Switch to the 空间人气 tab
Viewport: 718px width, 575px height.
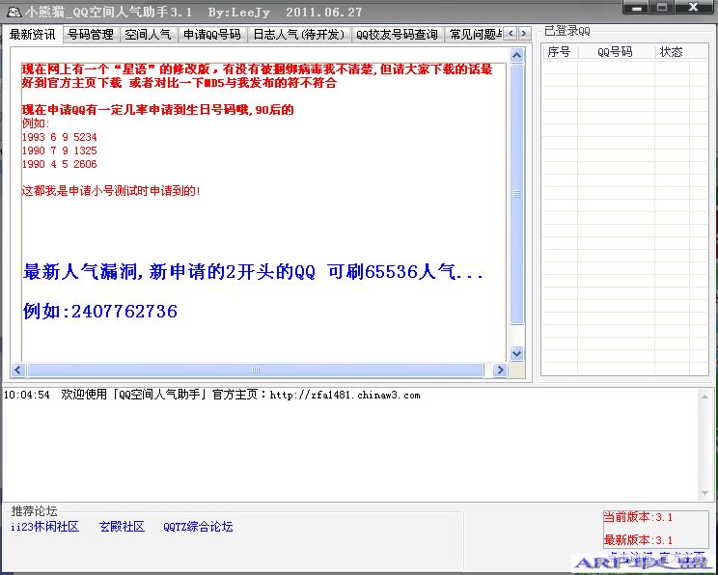[x=148, y=35]
